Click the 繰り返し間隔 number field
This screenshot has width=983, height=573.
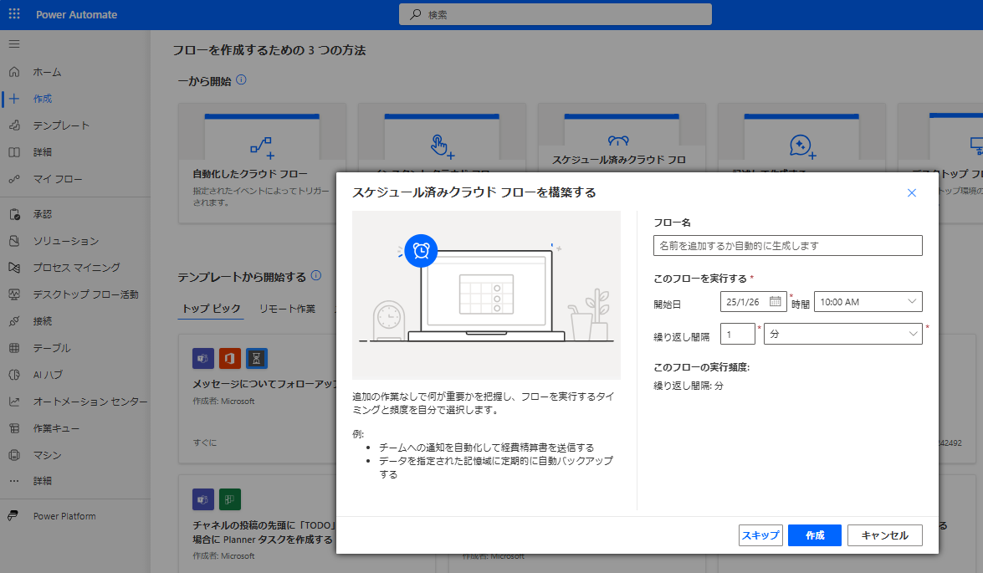point(737,334)
